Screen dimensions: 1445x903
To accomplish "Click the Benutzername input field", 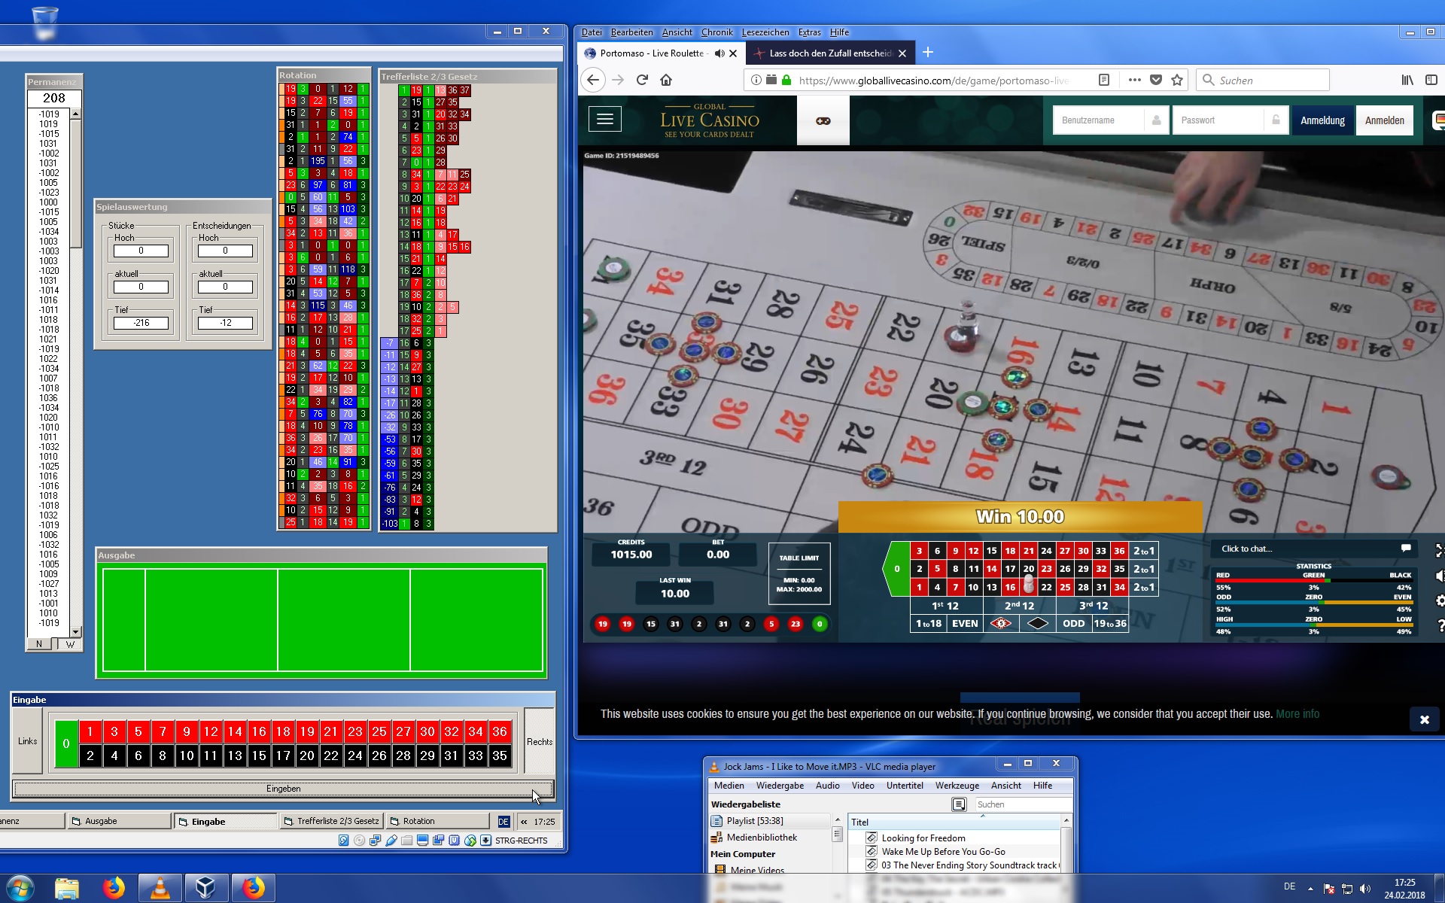I will click(x=1099, y=120).
